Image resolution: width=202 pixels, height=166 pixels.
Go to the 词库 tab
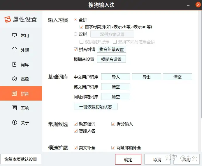click(21, 64)
